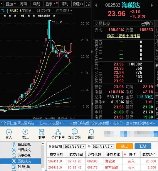Click the 买五 price 23.92
158x171 pixels.
click(119, 81)
